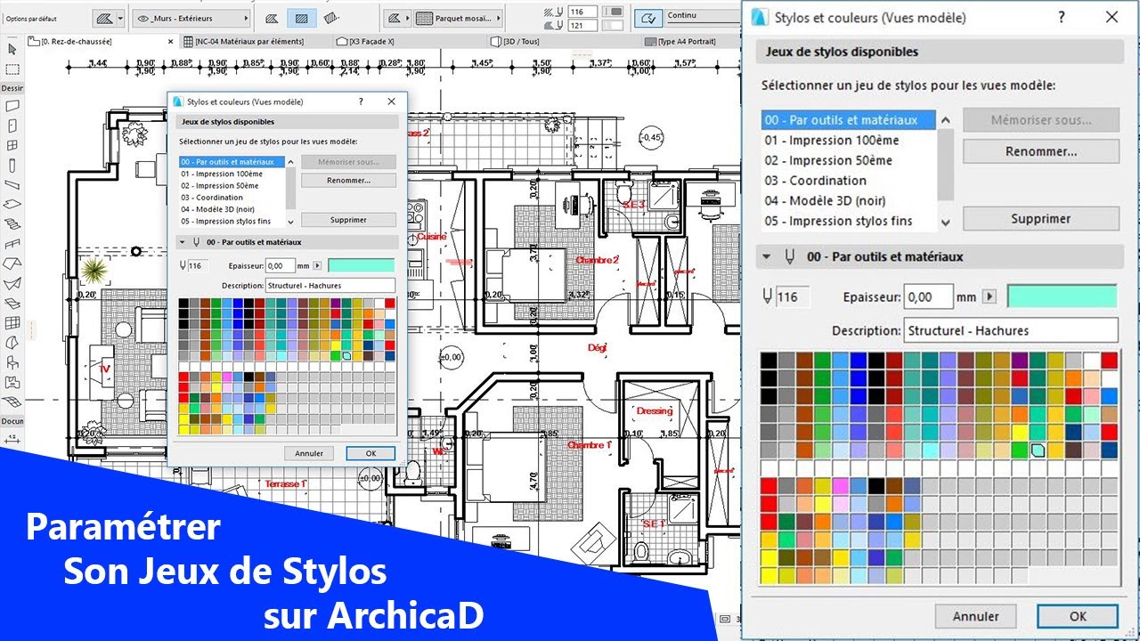The height and width of the screenshot is (641, 1140).
Task: Select the Door tool in the toolbox
Action: coord(12,126)
